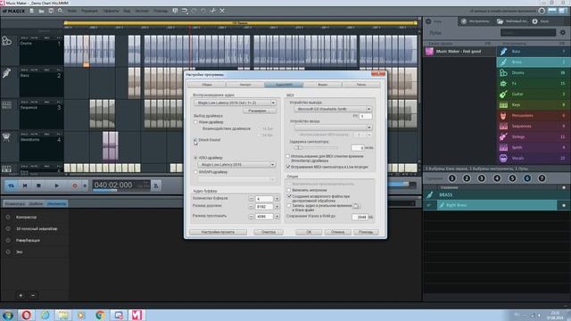Open the MIDI output device dropdown

point(333,109)
